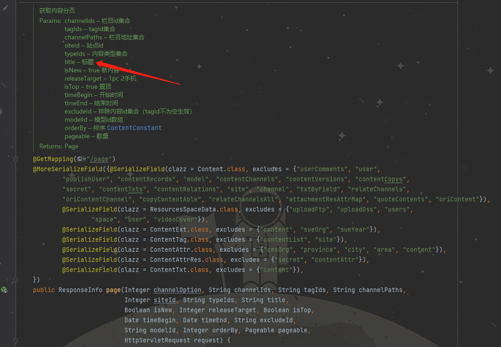Click the isTop – true 置顶 doc line

pos(88,87)
